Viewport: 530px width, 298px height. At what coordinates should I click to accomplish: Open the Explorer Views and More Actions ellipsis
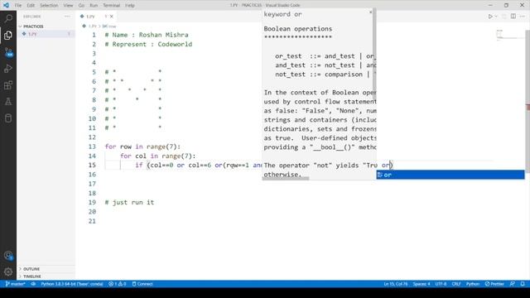click(x=67, y=17)
